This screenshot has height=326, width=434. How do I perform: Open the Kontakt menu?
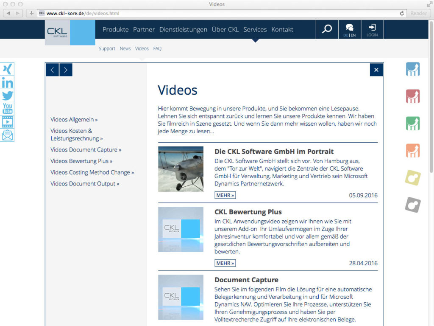pyautogui.click(x=282, y=29)
